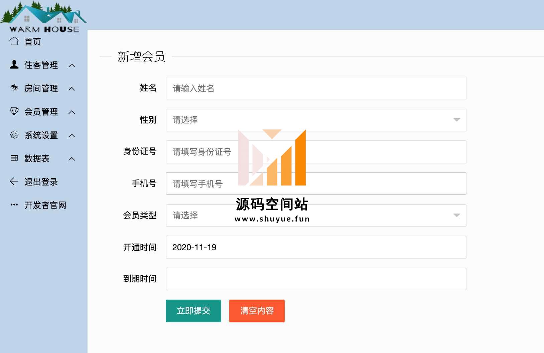Click the 立即提交 button

pos(193,311)
